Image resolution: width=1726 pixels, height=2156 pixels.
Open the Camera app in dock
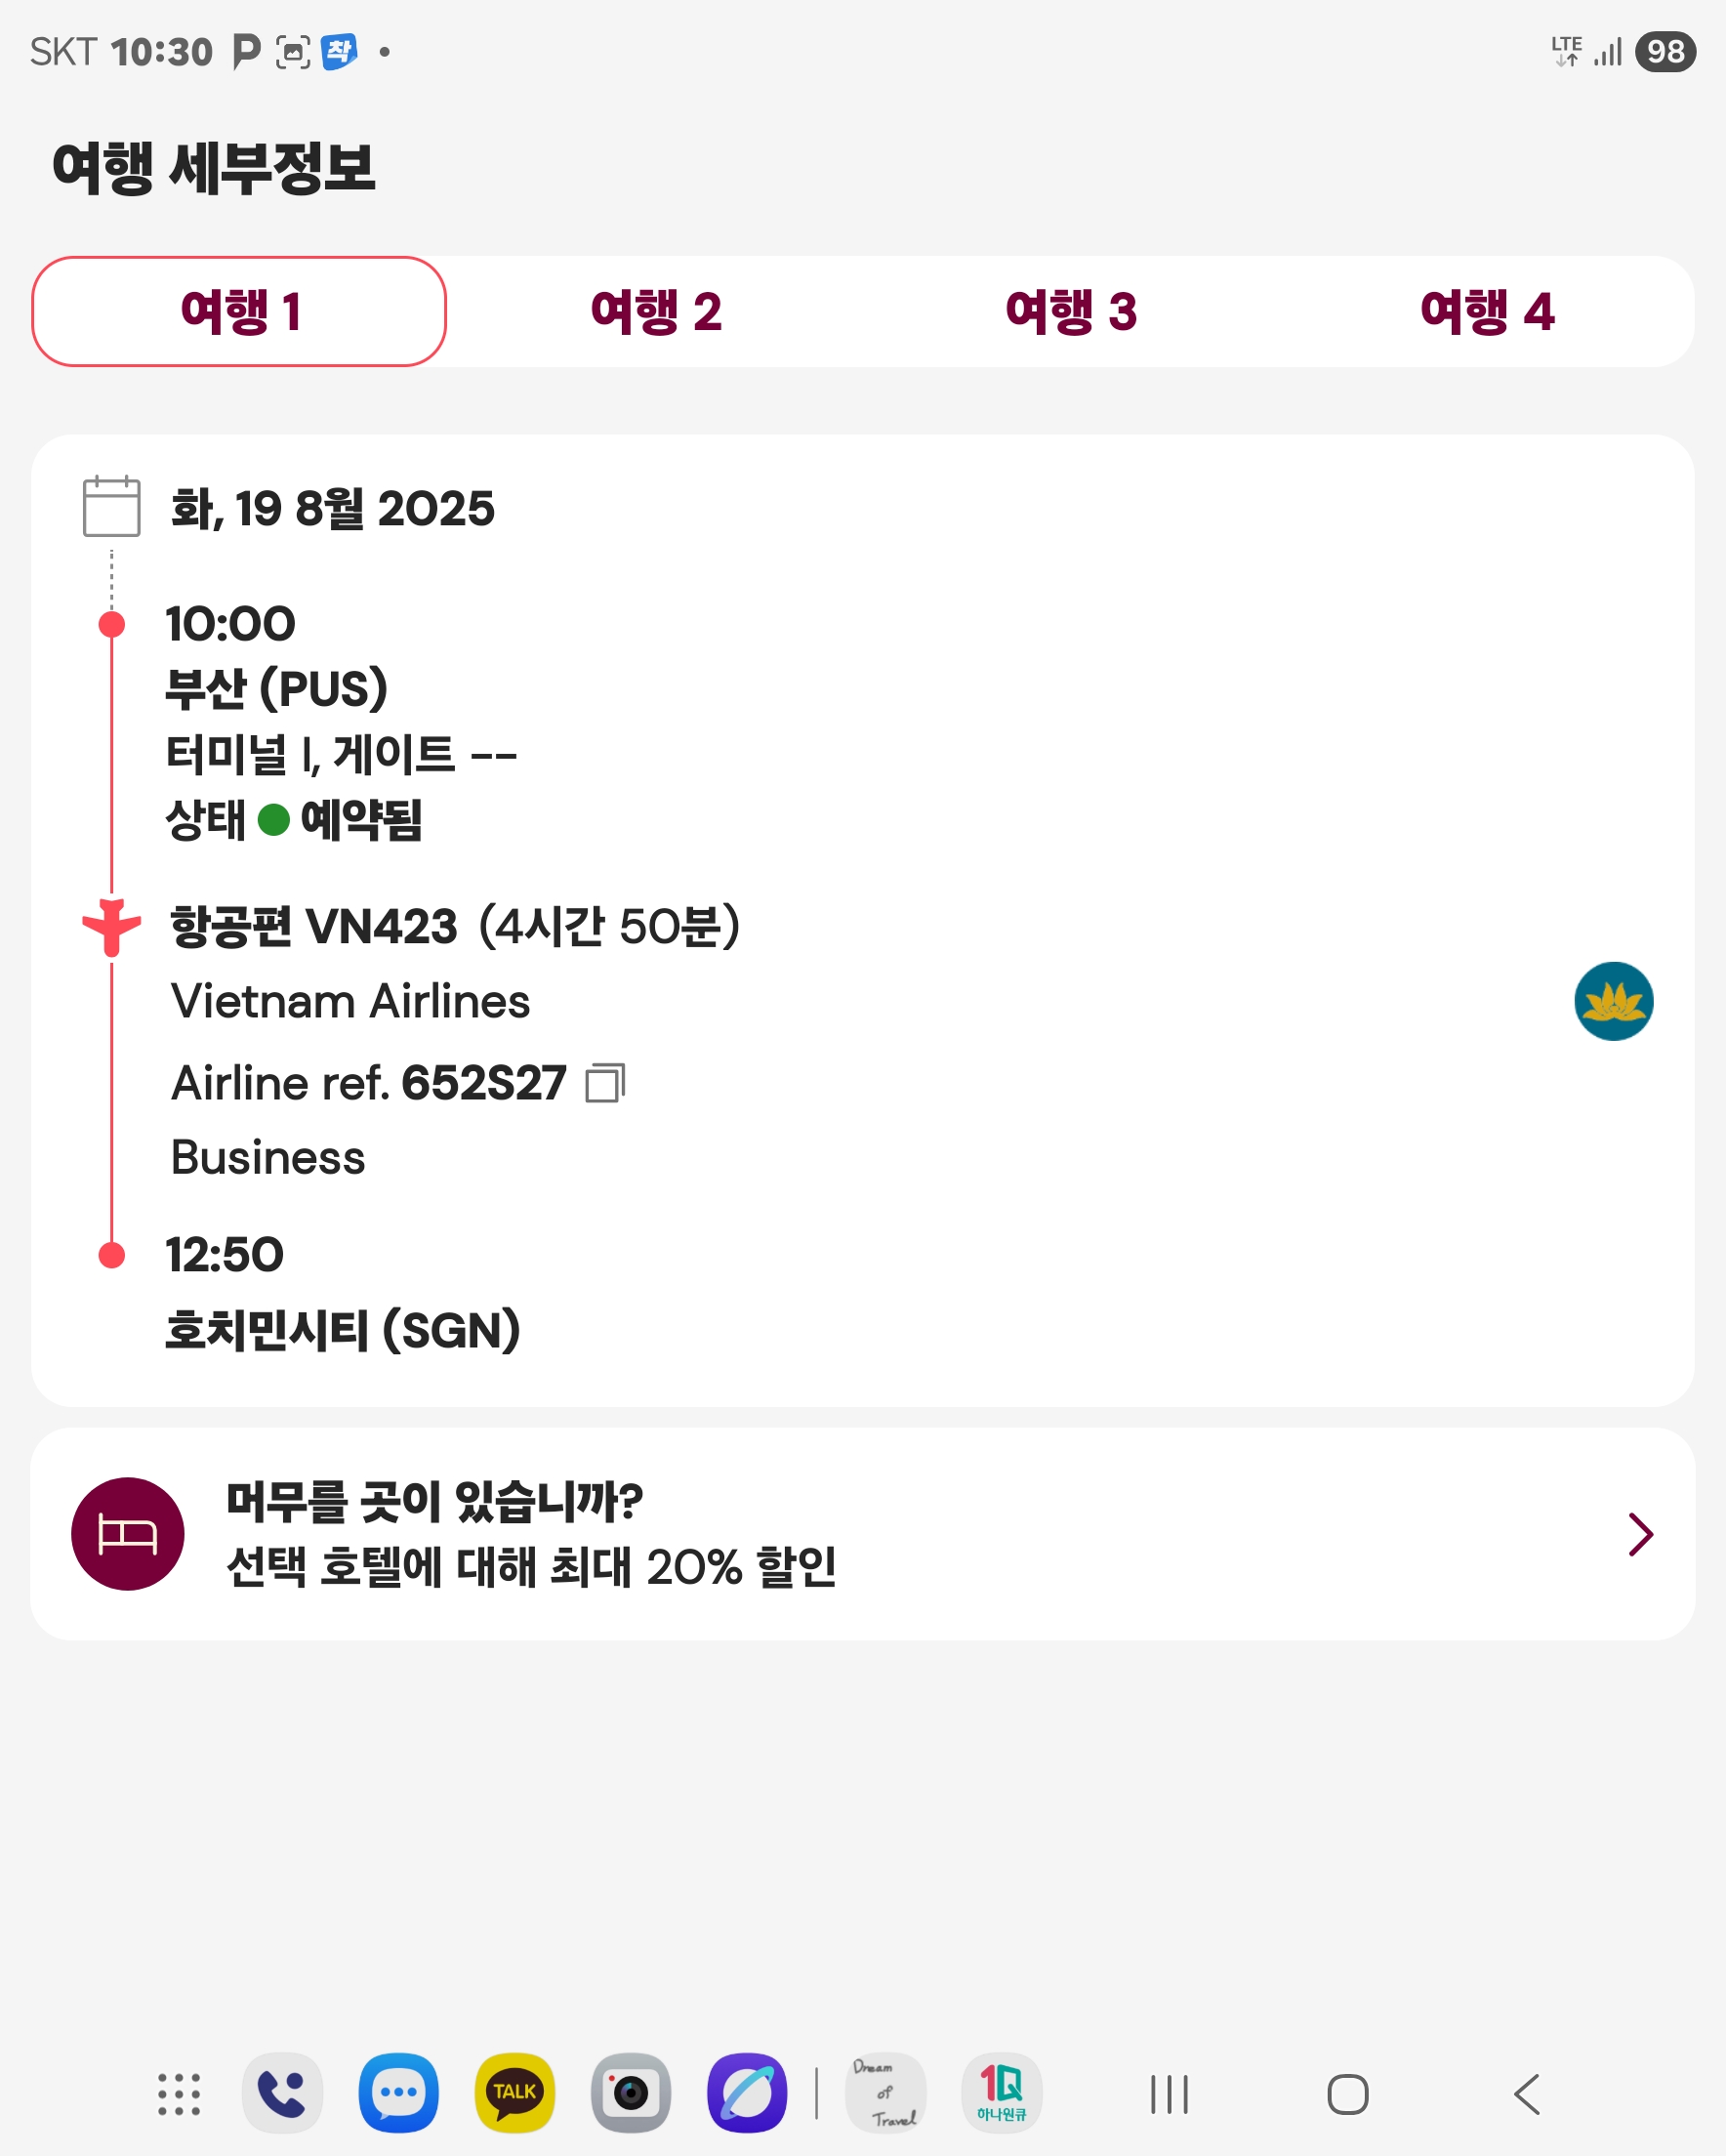pyautogui.click(x=630, y=2093)
